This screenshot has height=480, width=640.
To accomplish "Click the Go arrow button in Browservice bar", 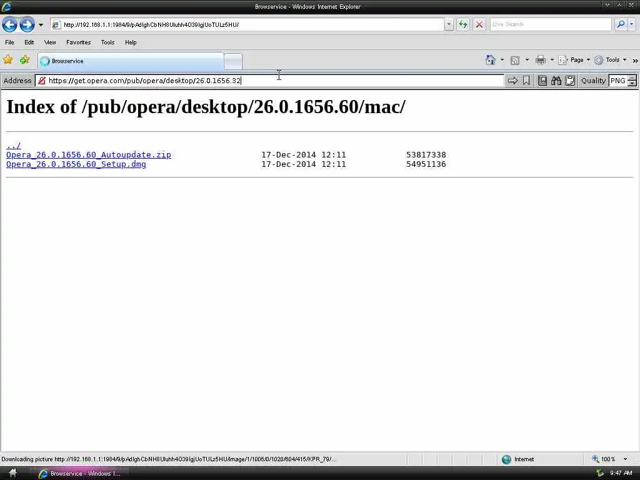I will click(512, 81).
